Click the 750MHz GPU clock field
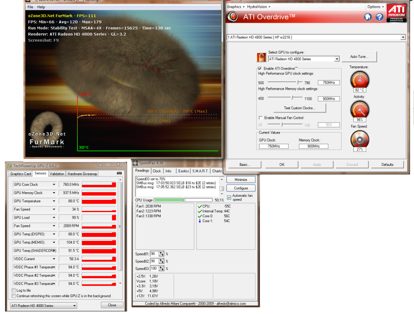The image size is (414, 314). (329, 83)
